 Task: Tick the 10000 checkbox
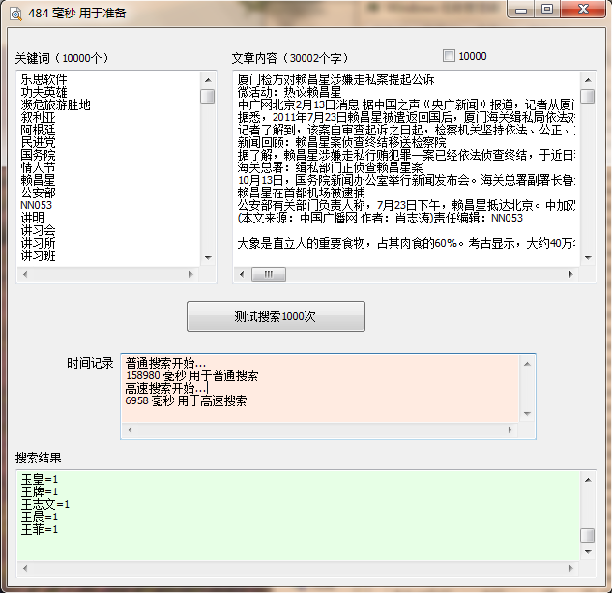point(449,56)
